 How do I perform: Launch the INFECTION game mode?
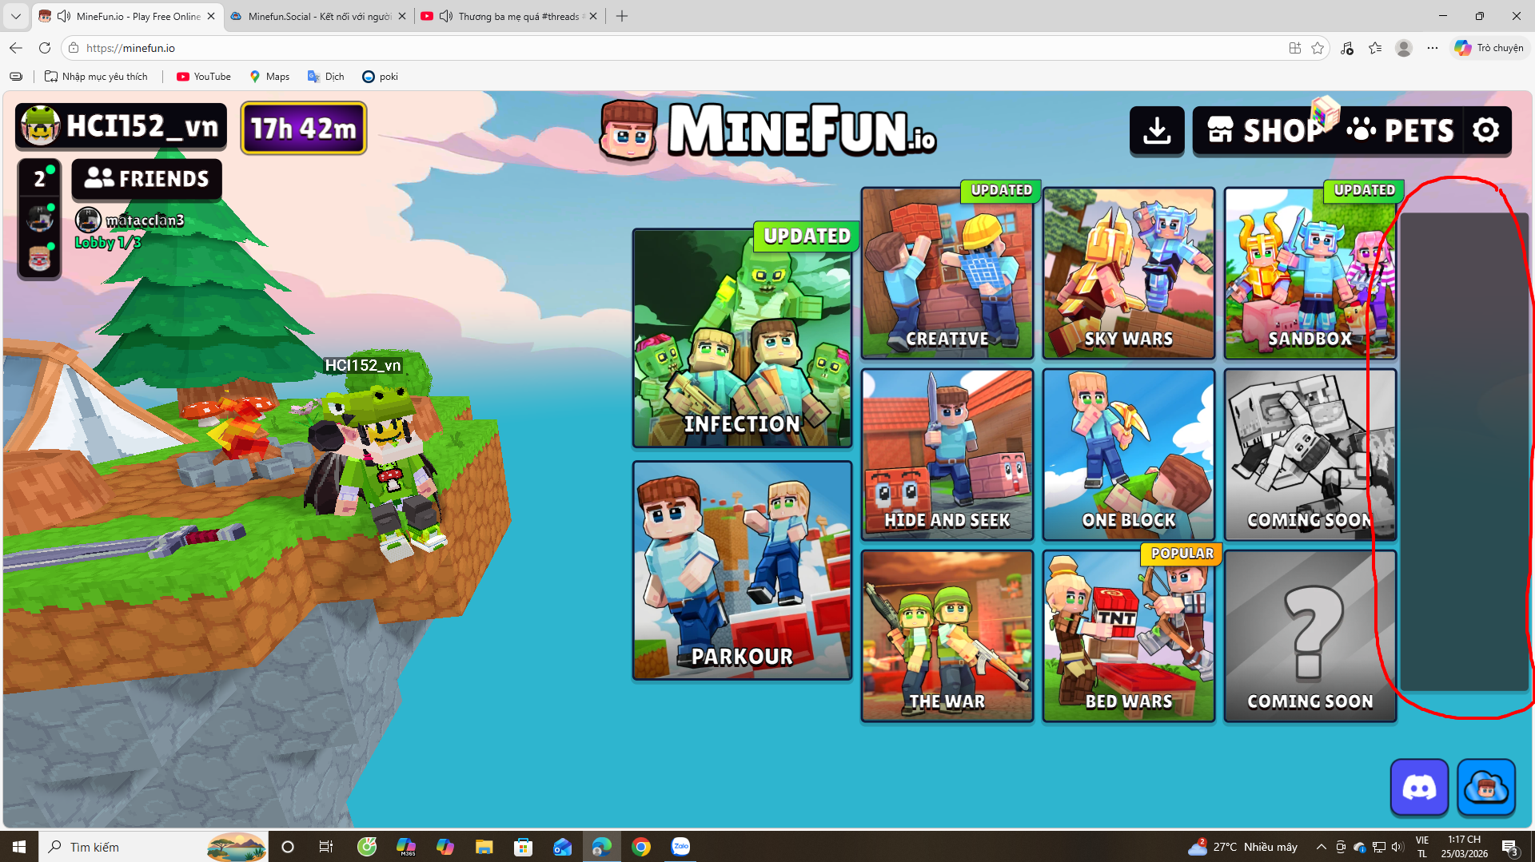pos(742,339)
